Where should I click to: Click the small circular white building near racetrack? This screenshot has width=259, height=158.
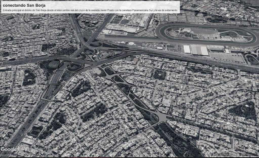131,43
